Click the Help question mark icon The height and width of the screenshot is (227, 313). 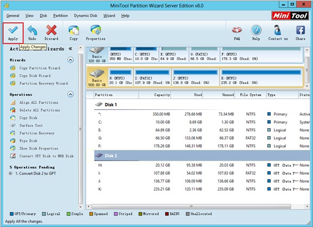click(256, 30)
